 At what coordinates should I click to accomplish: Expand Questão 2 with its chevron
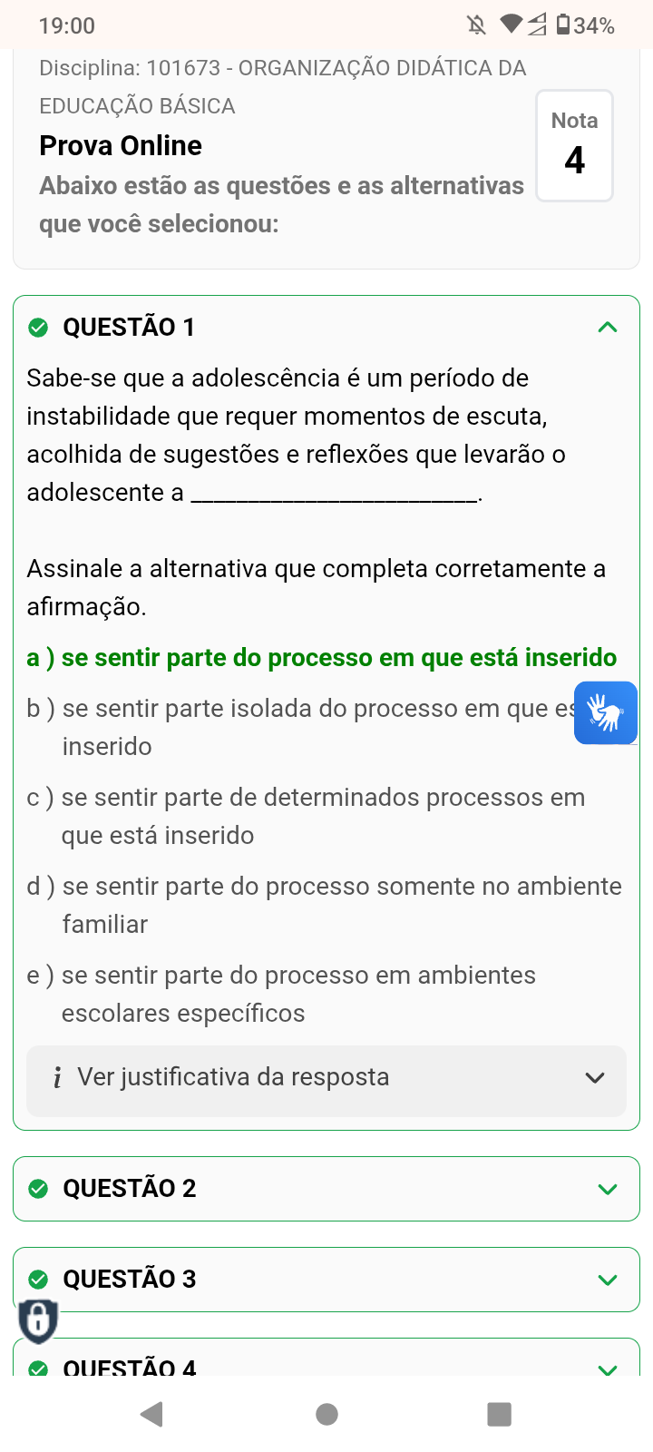point(608,1189)
